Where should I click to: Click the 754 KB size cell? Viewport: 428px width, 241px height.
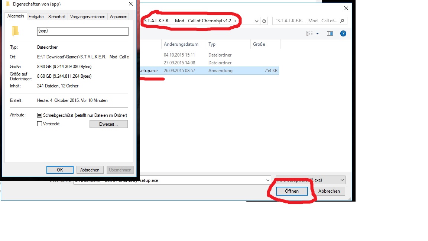[x=271, y=71]
